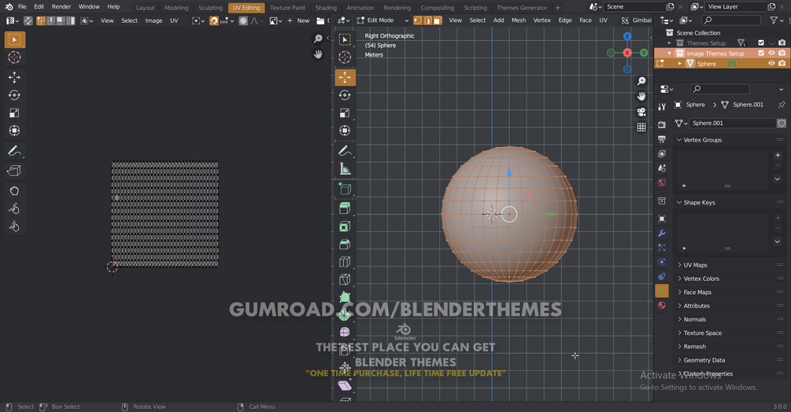Hide Image Themes Setup collection in viewport
This screenshot has height=412, width=791.
(x=771, y=53)
